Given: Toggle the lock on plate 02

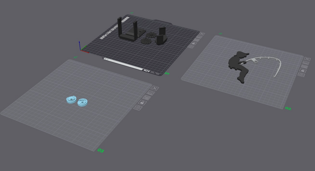Looking at the screenshot, I should [303, 71].
